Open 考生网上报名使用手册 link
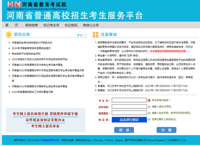 click(x=30, y=114)
